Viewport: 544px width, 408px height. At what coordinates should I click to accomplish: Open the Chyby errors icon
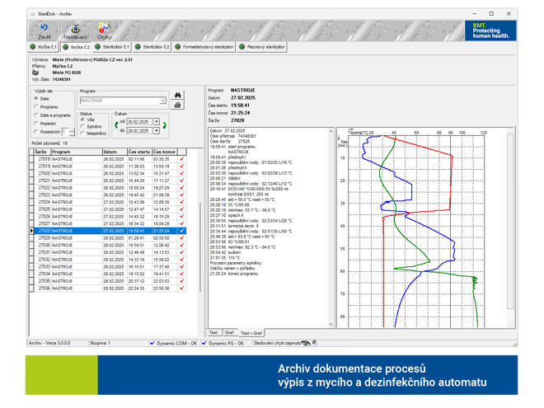pos(105,31)
